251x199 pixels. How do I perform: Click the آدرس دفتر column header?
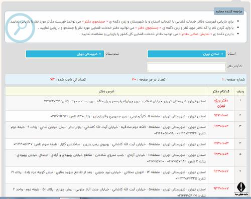(x=106, y=91)
